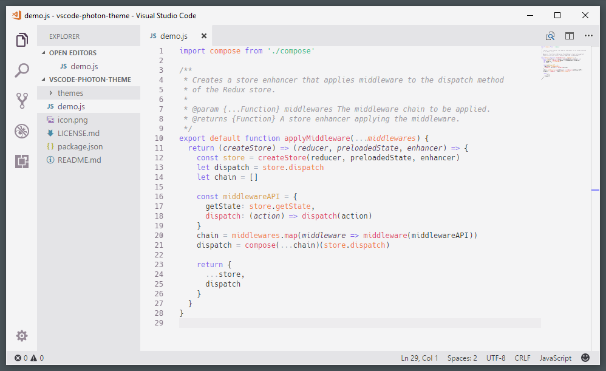Click the image icon beside icon.png
606x371 pixels.
point(50,120)
